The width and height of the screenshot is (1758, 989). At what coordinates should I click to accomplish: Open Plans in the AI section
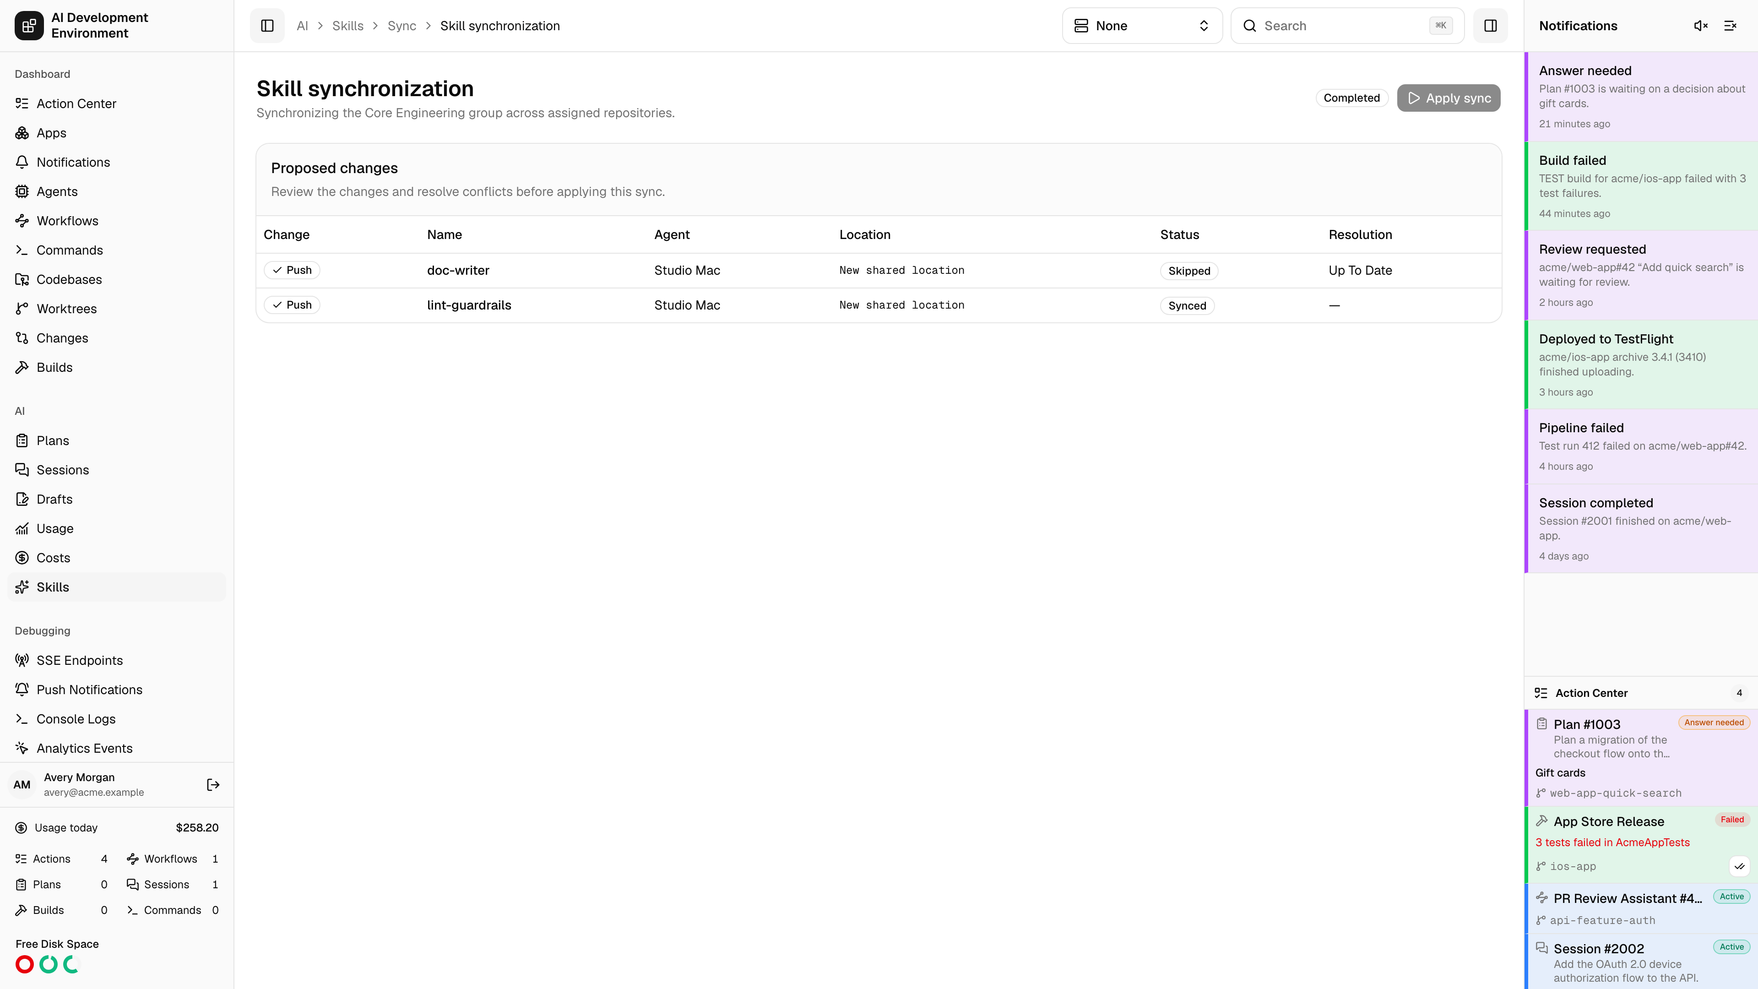click(117, 441)
